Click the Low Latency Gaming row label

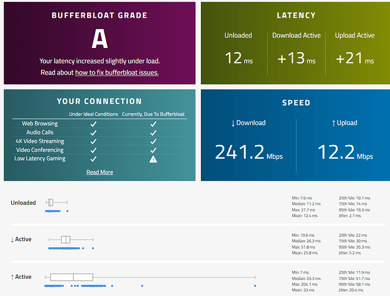point(40,159)
